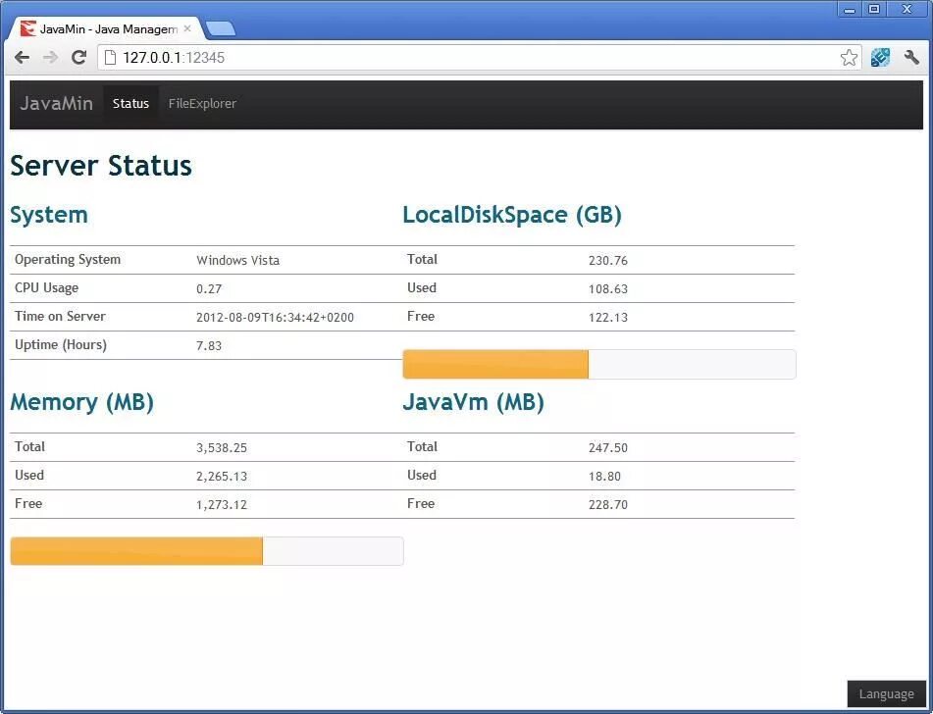
Task: Open a new browser tab
Action: (x=220, y=28)
